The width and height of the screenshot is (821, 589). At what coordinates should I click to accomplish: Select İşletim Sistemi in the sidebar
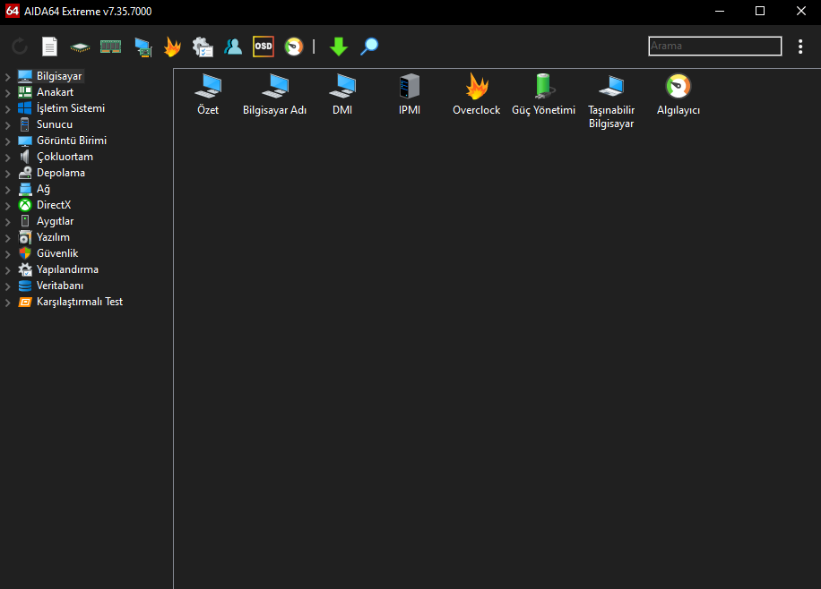pos(71,108)
